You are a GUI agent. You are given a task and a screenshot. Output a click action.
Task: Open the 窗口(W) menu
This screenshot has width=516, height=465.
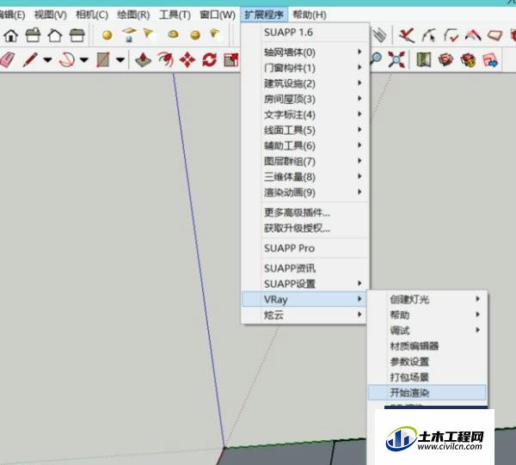click(x=218, y=15)
